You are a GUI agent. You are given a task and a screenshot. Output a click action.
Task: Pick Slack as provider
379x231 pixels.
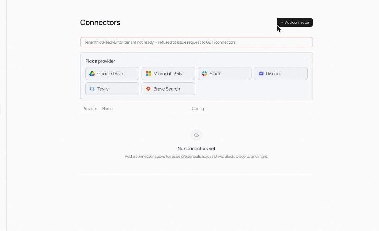224,74
